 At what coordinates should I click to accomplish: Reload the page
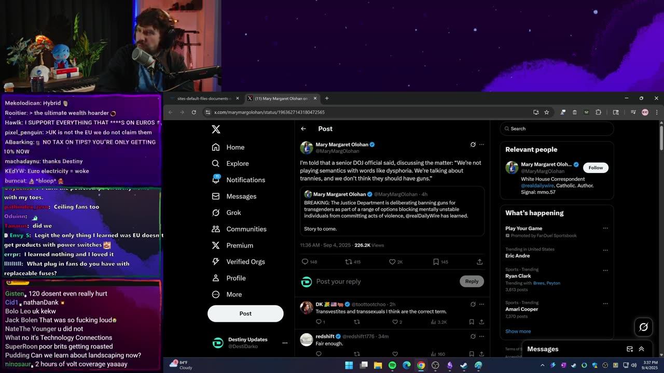[x=194, y=112]
